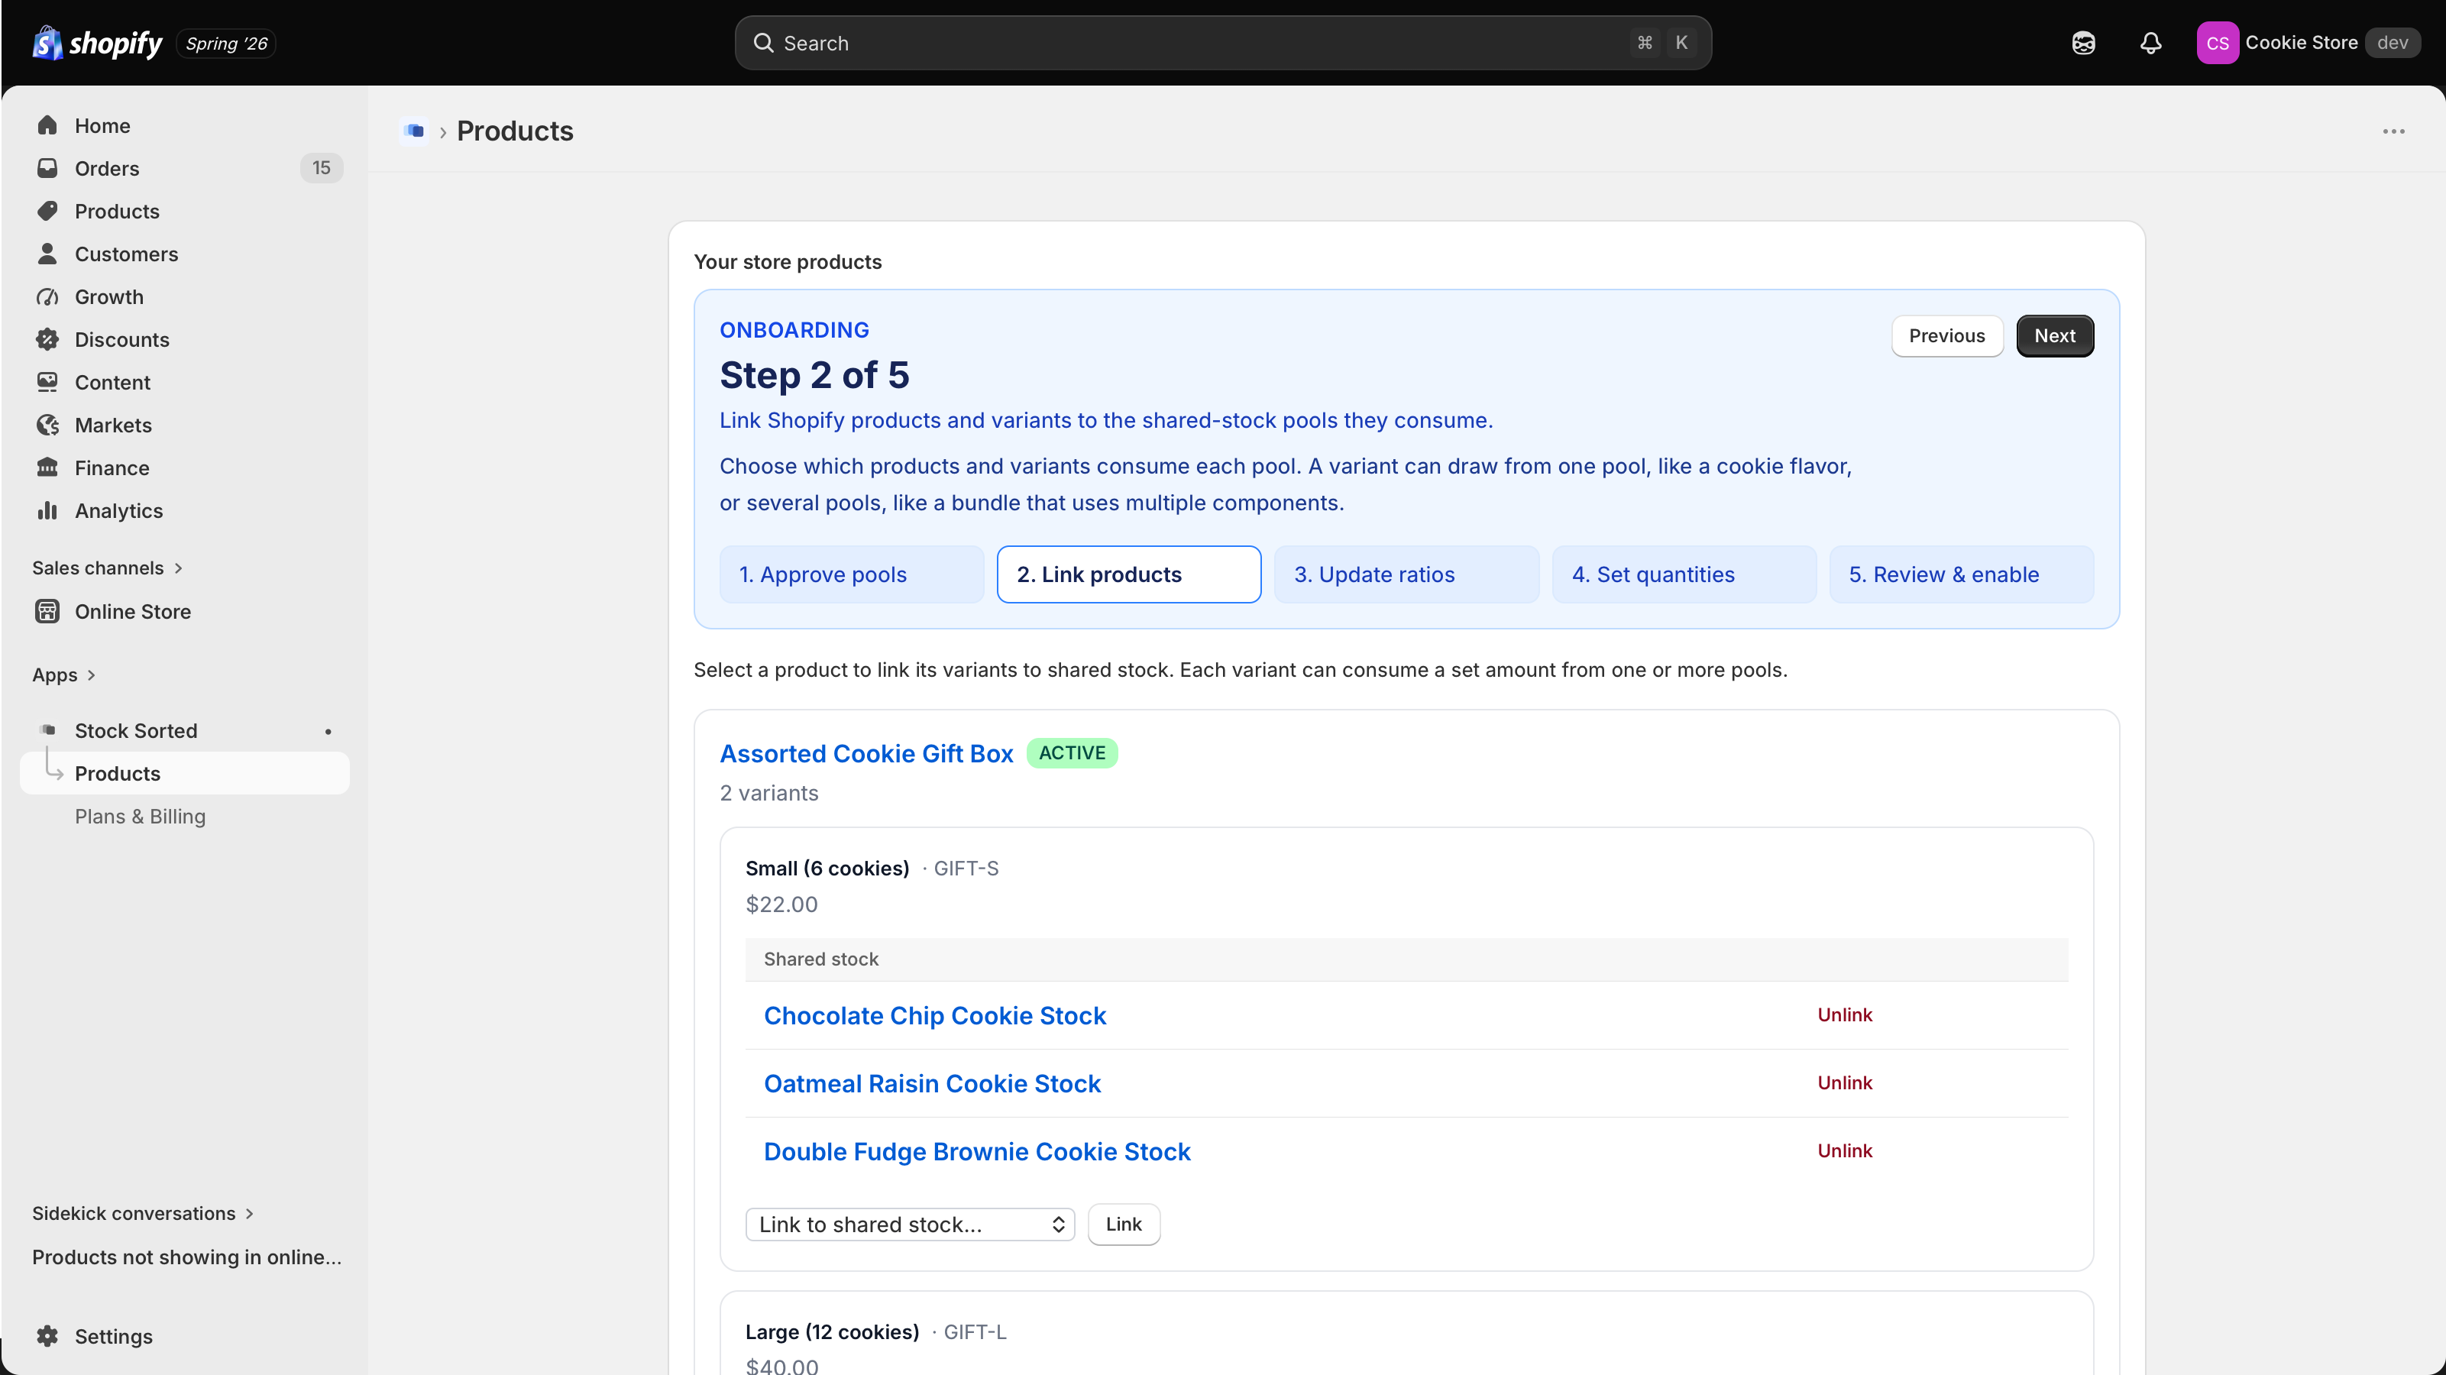Click the Shopify logo
Image resolution: width=2446 pixels, height=1375 pixels.
[x=98, y=43]
